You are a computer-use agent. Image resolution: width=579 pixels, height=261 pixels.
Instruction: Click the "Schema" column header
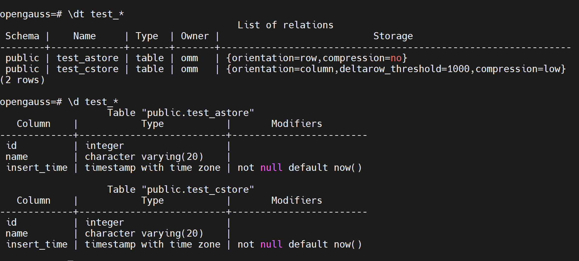[22, 36]
